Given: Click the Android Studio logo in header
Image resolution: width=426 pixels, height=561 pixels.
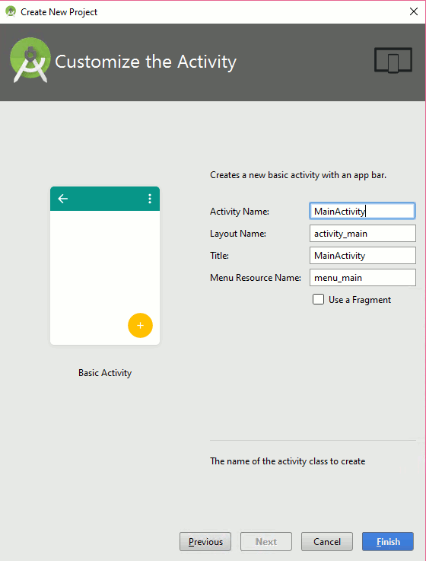Looking at the screenshot, I should pyautogui.click(x=30, y=60).
